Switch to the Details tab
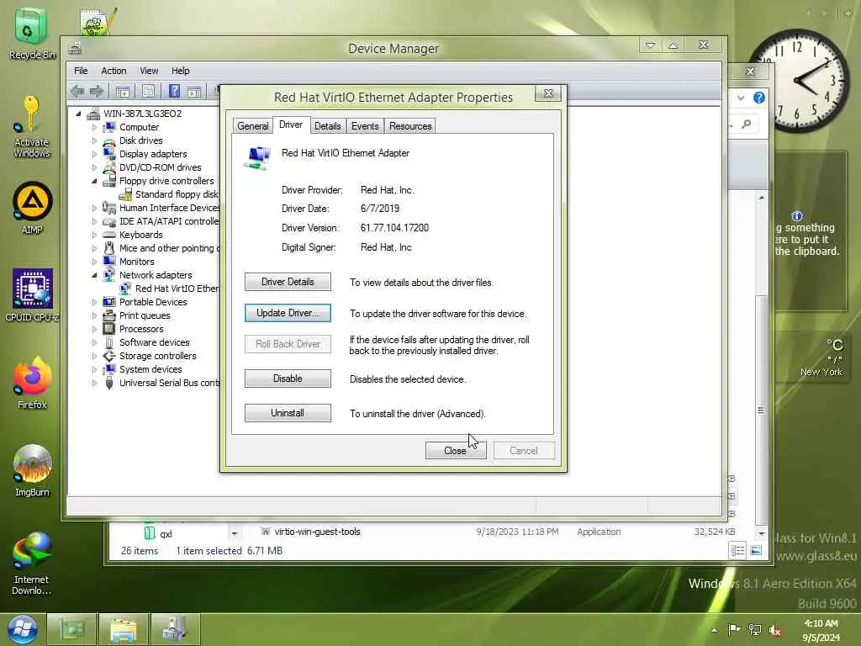This screenshot has height=646, width=861. coord(328,126)
